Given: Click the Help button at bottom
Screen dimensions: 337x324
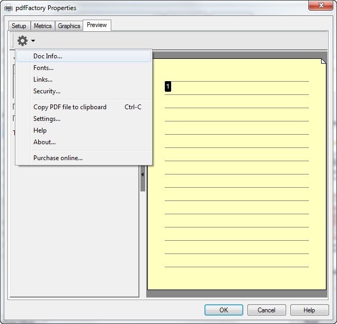Looking at the screenshot, I should [309, 310].
